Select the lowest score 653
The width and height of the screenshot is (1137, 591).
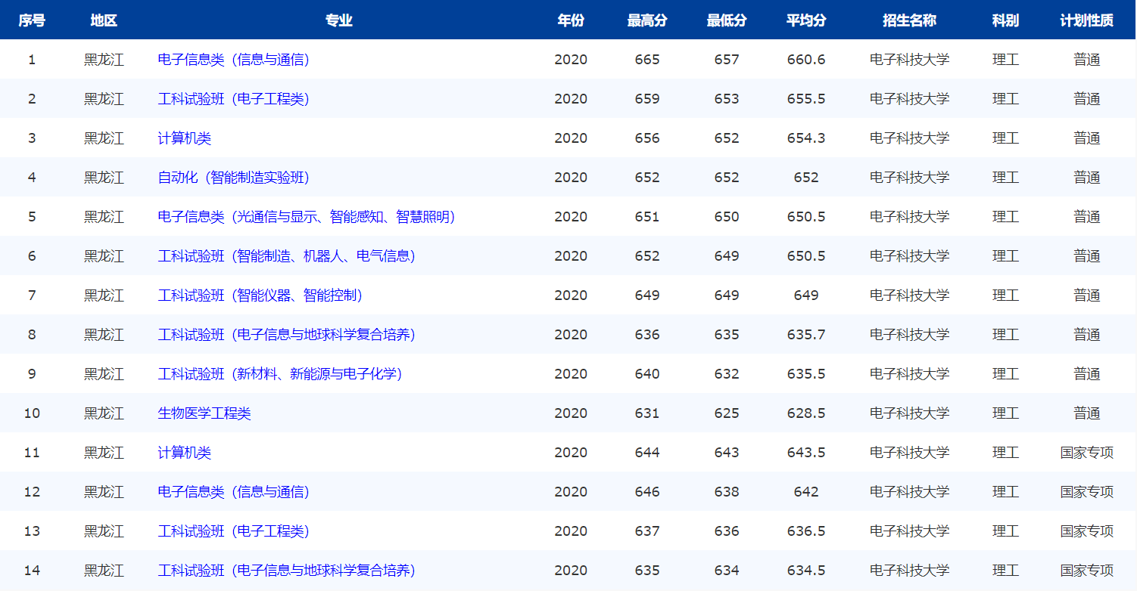coord(727,98)
